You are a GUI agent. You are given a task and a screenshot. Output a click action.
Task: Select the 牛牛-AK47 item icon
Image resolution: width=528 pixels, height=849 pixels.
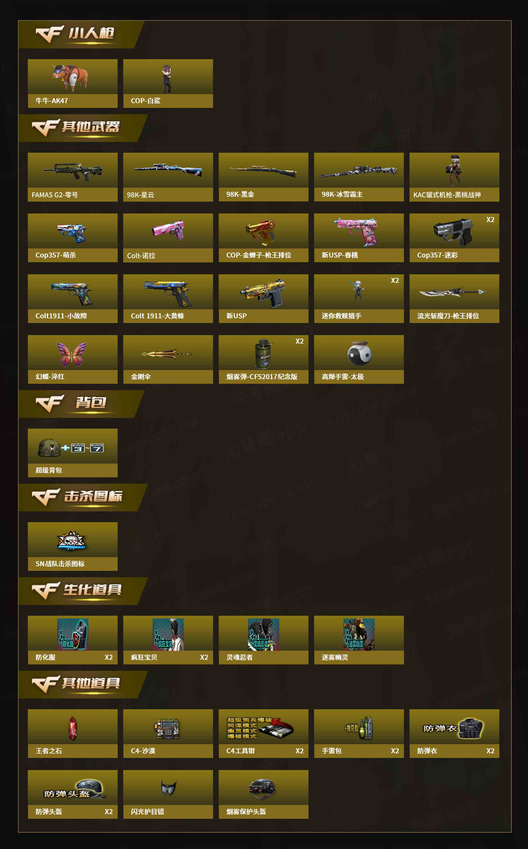[x=70, y=77]
